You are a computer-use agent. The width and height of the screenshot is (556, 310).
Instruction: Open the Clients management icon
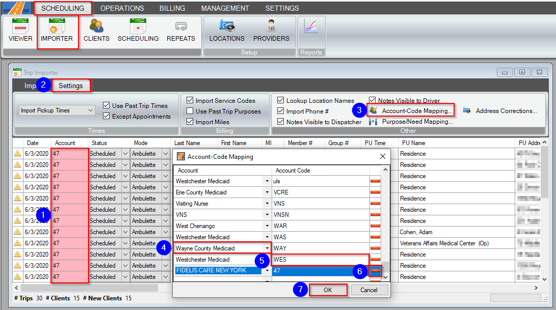coord(96,31)
